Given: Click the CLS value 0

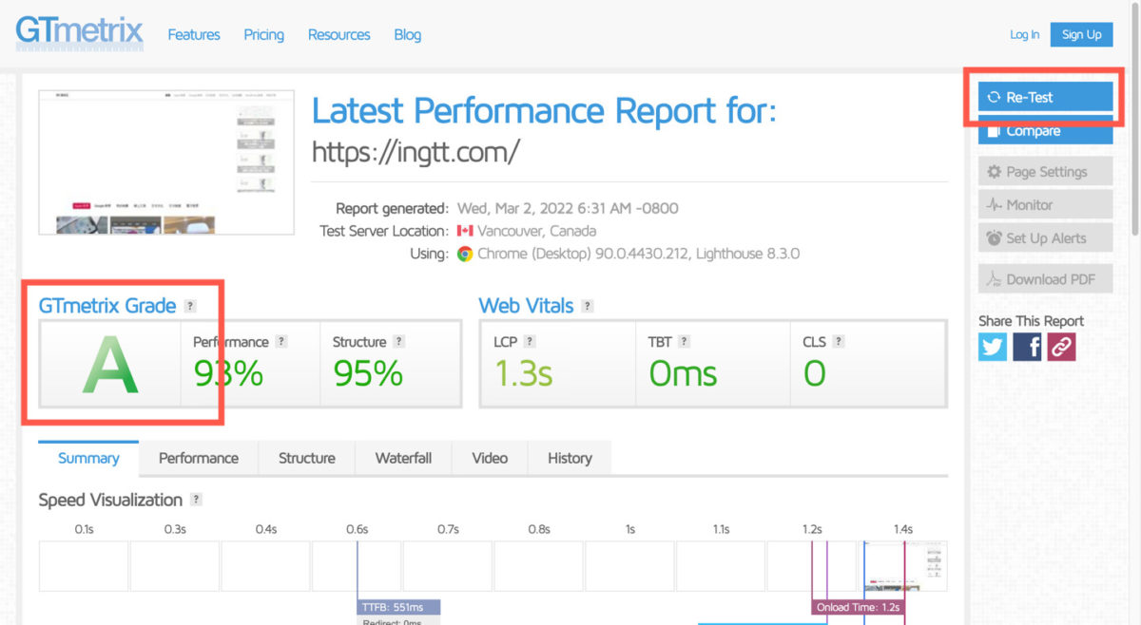Looking at the screenshot, I should coord(814,373).
